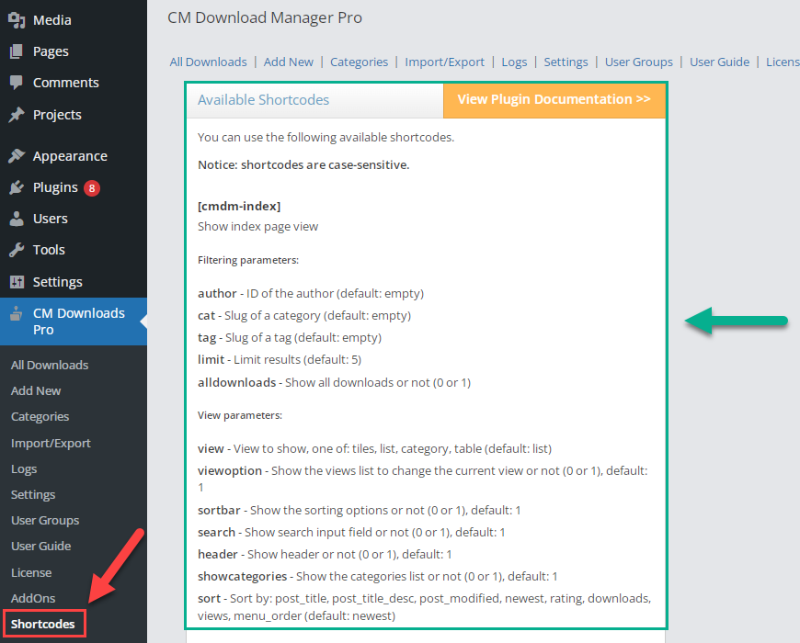The image size is (800, 643).
Task: Click the cat parameter name
Action: 207,315
